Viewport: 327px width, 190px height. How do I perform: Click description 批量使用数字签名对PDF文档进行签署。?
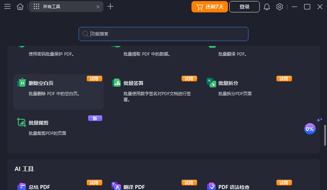157,97
